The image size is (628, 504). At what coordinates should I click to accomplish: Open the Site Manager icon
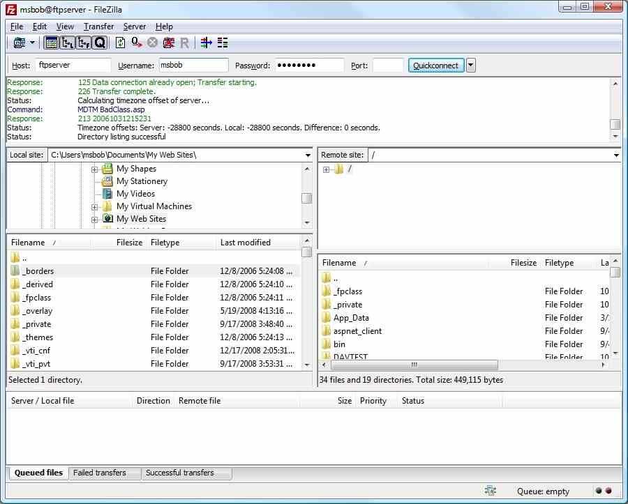(20, 43)
